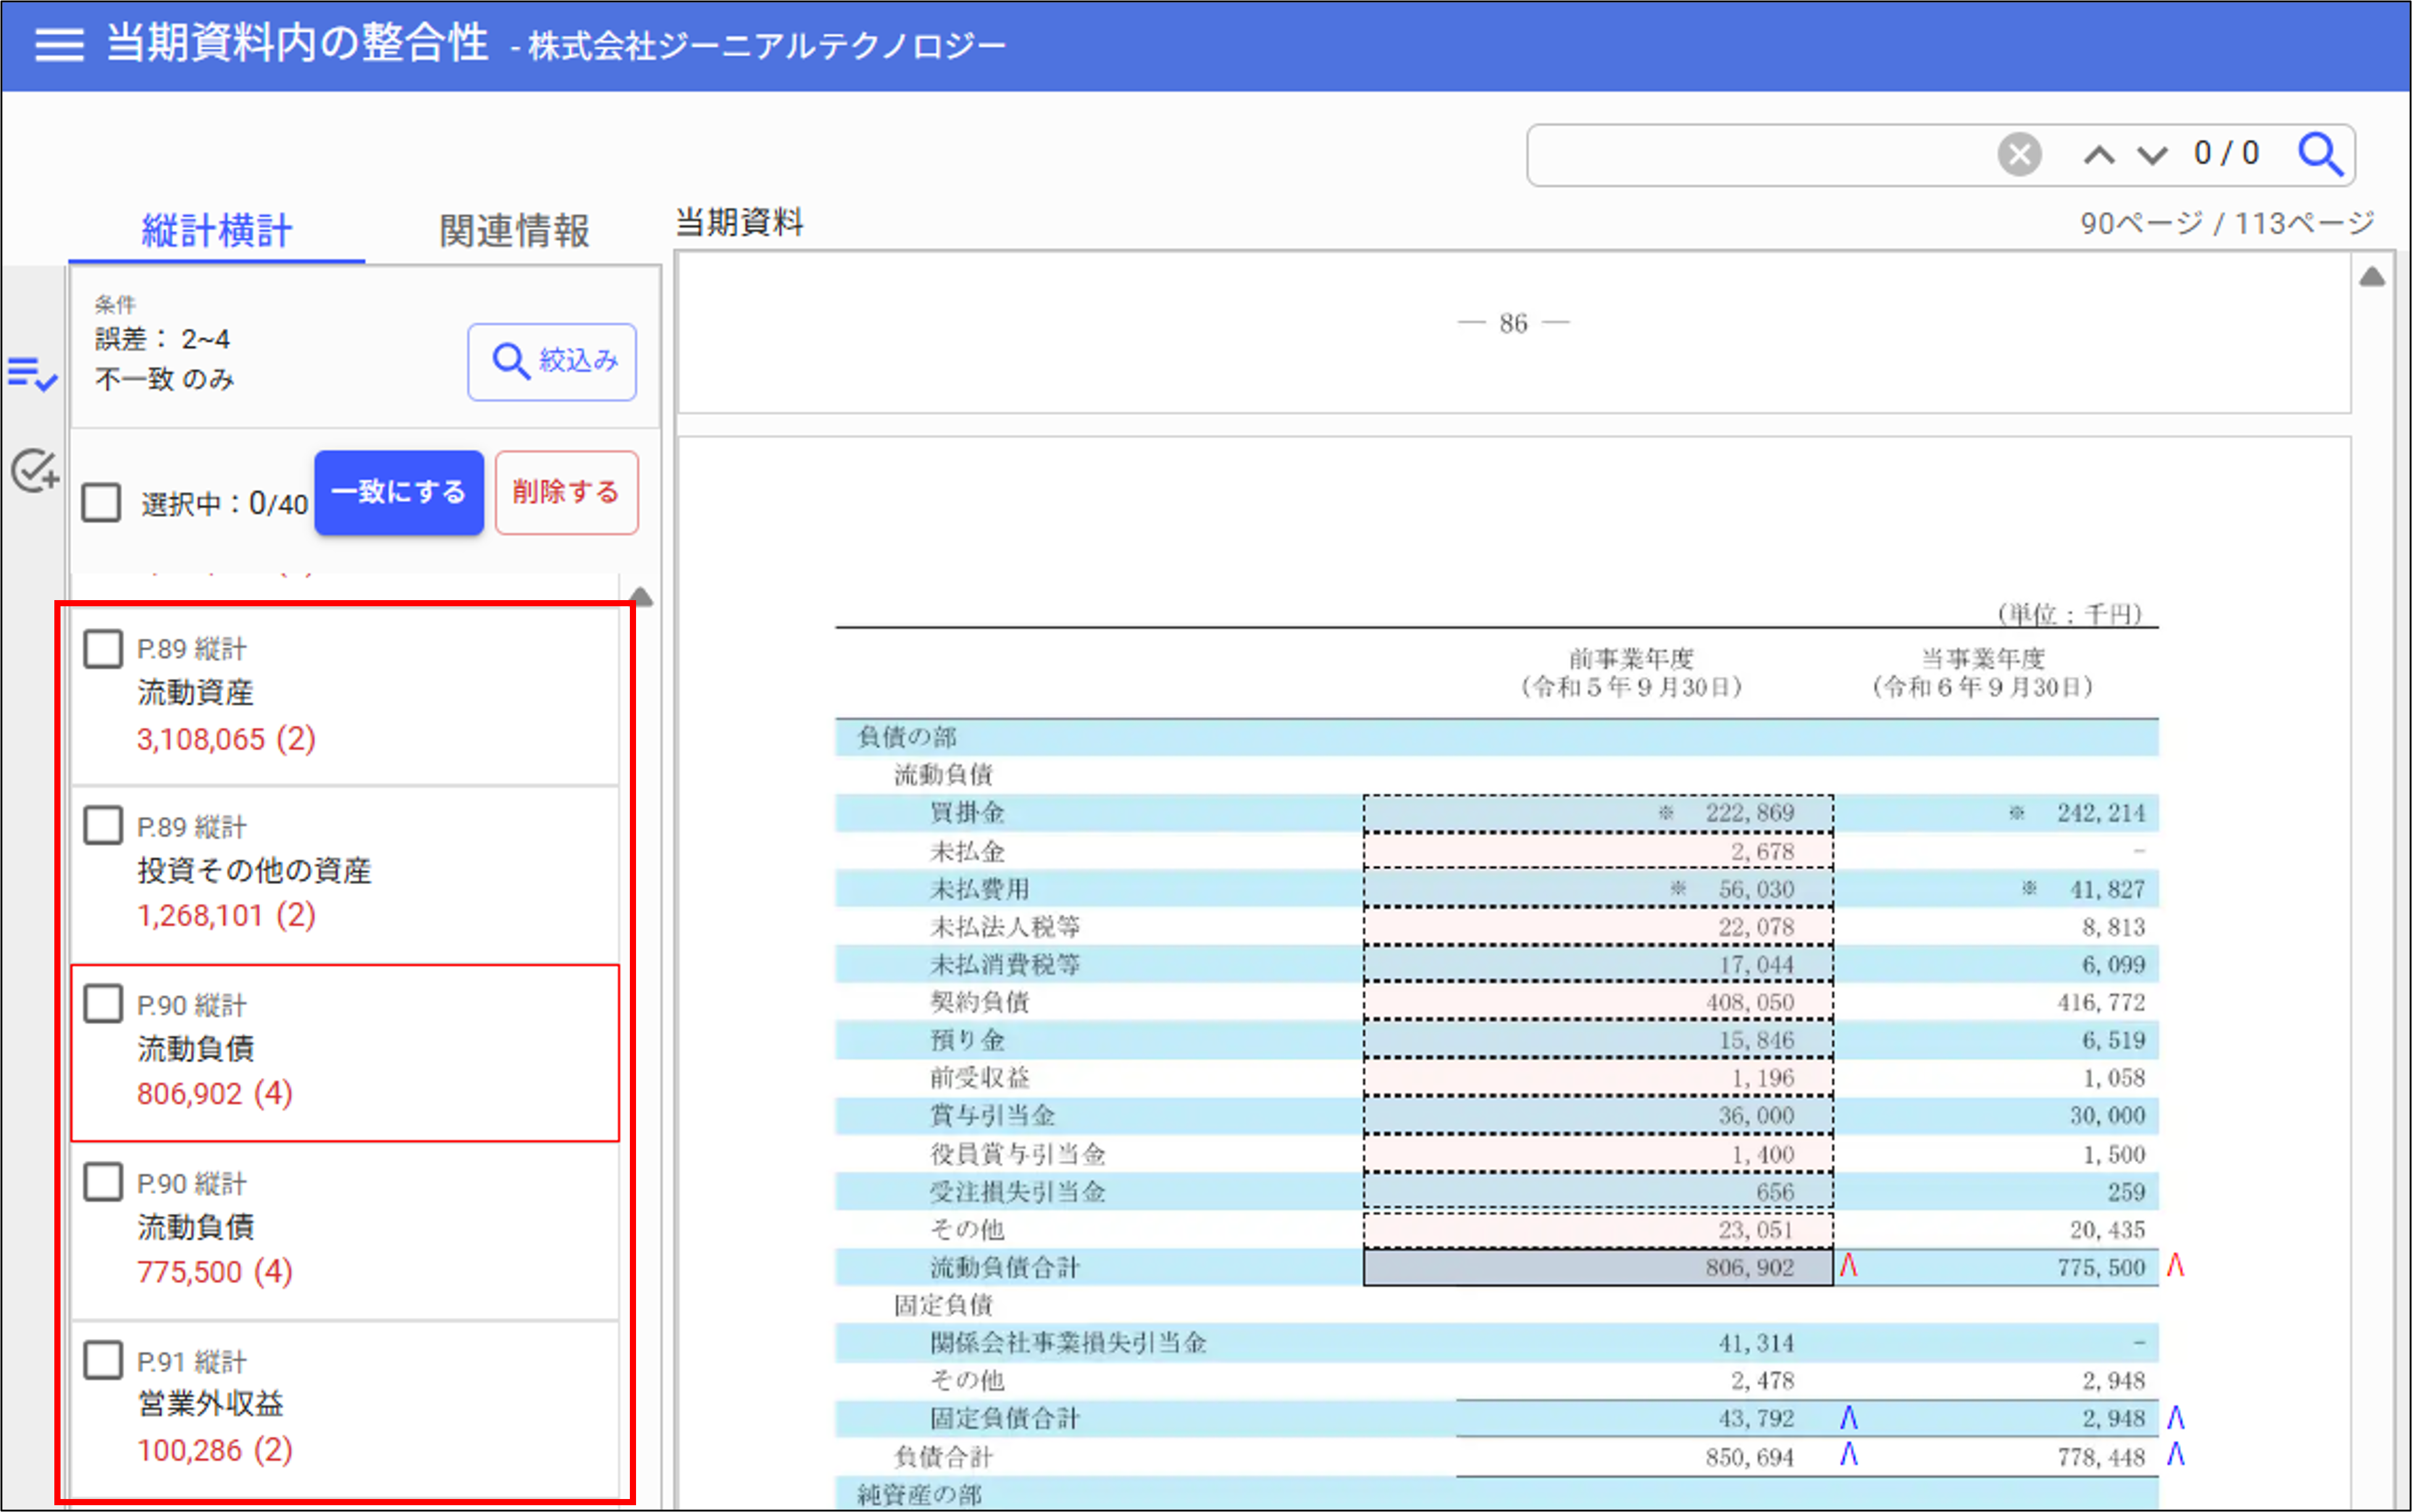Switch to the 縦計横計 tab
This screenshot has height=1512, width=2412.
click(x=217, y=231)
